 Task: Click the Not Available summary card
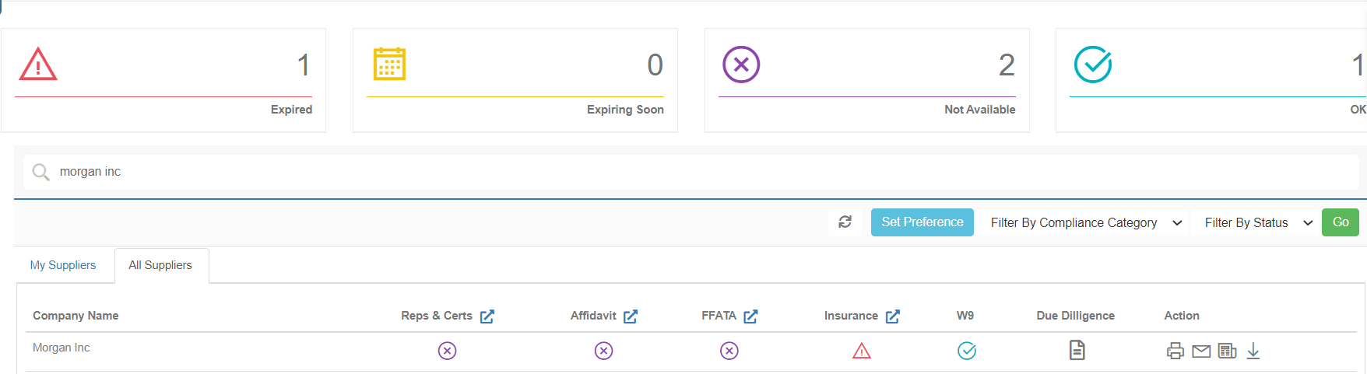[866, 80]
